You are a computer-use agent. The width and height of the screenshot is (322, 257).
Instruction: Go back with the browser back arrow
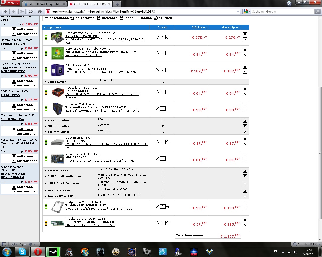[6, 11]
